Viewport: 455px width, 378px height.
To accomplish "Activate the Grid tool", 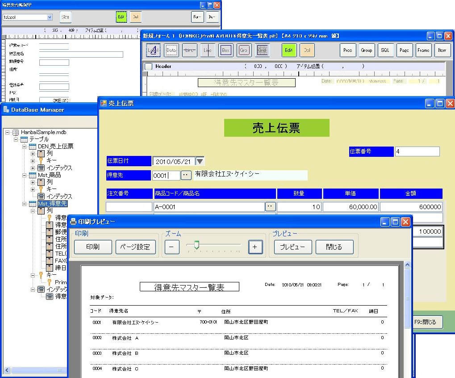I will point(262,50).
